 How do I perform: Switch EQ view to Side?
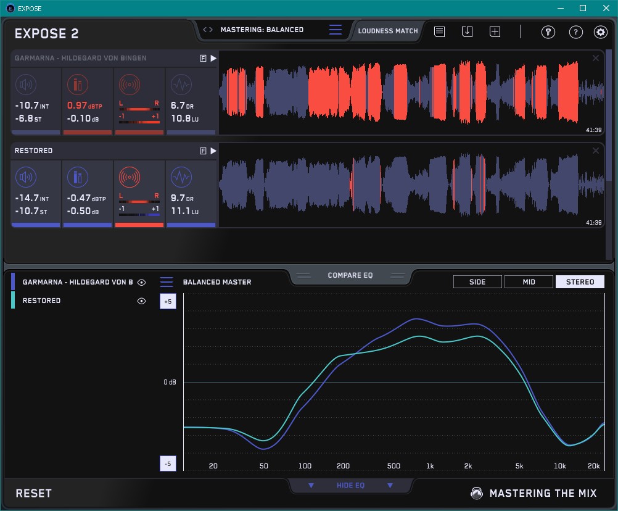point(477,282)
